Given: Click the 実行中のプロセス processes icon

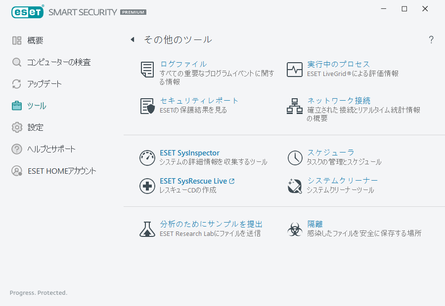Looking at the screenshot, I should click(295, 69).
